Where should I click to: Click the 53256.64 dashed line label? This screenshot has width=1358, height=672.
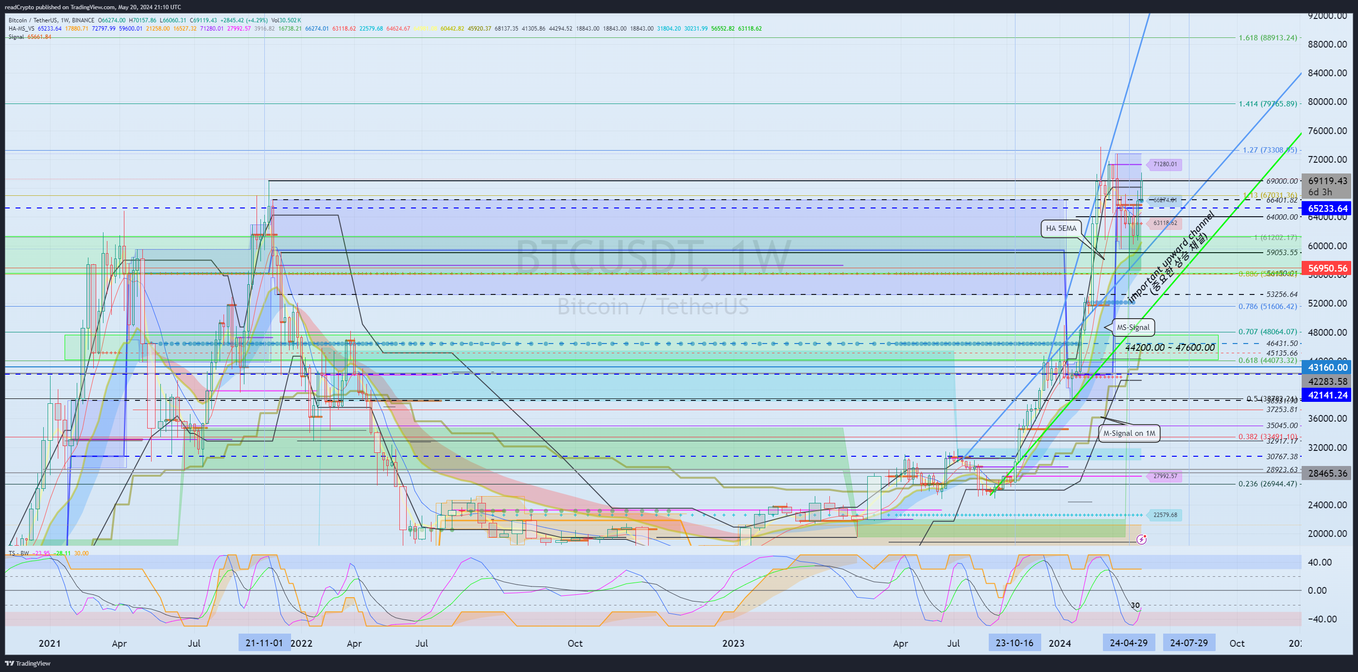1282,294
